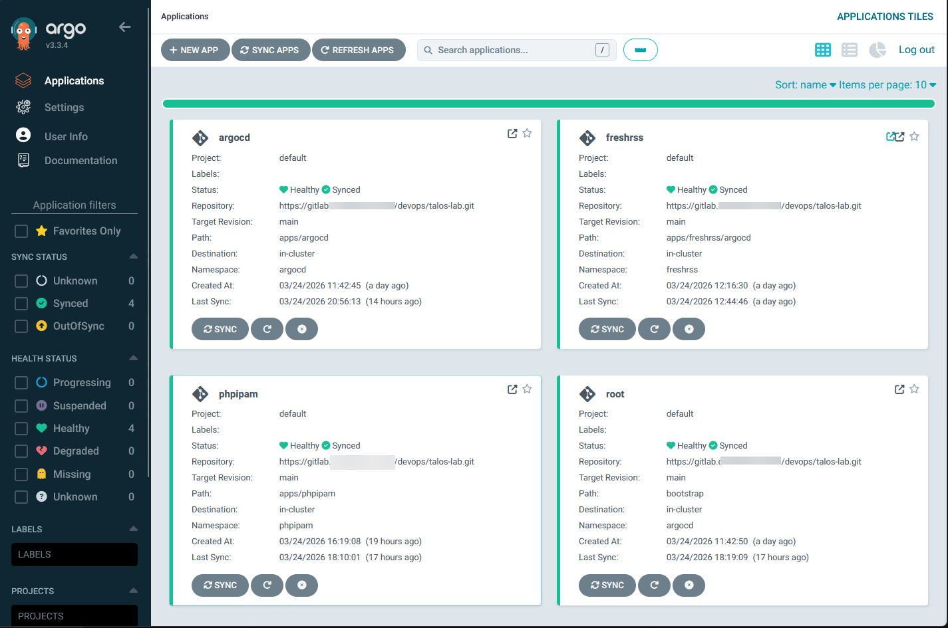Log out of Argo CD
This screenshot has width=948, height=628.
coord(917,50)
